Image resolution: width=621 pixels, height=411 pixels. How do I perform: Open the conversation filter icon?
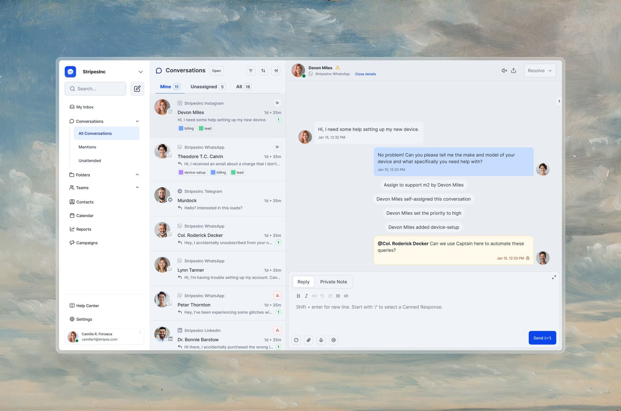coord(251,71)
